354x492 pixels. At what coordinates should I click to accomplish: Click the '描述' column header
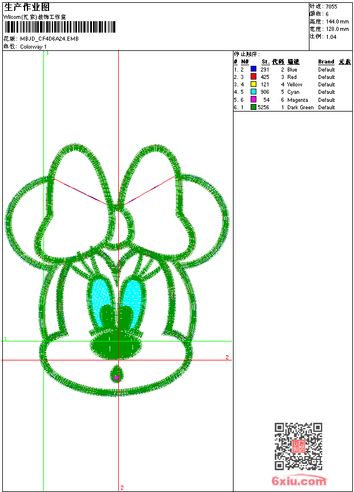[x=293, y=62]
